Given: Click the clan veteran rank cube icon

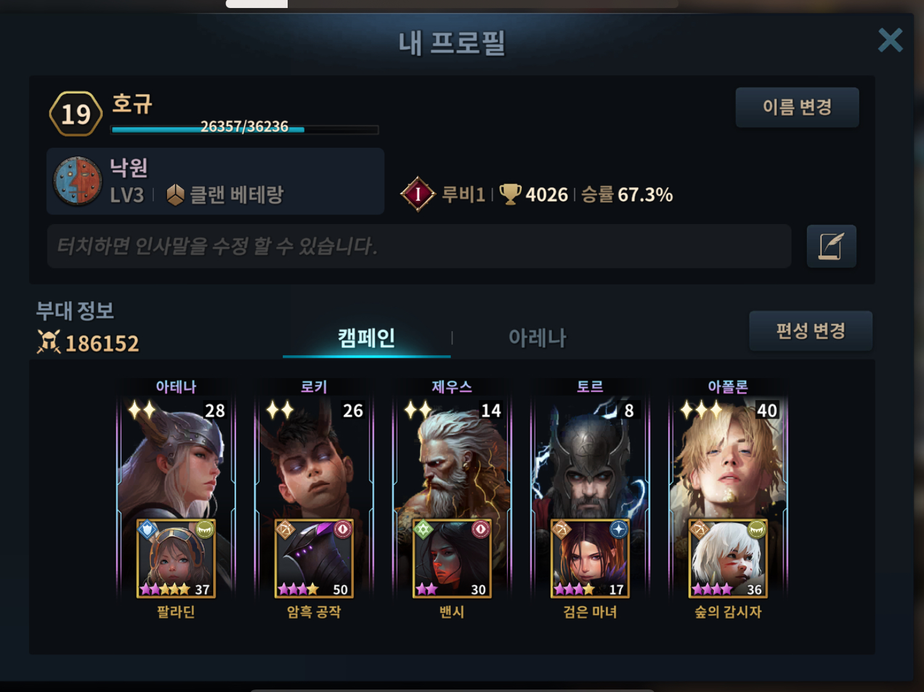Looking at the screenshot, I should click(176, 195).
